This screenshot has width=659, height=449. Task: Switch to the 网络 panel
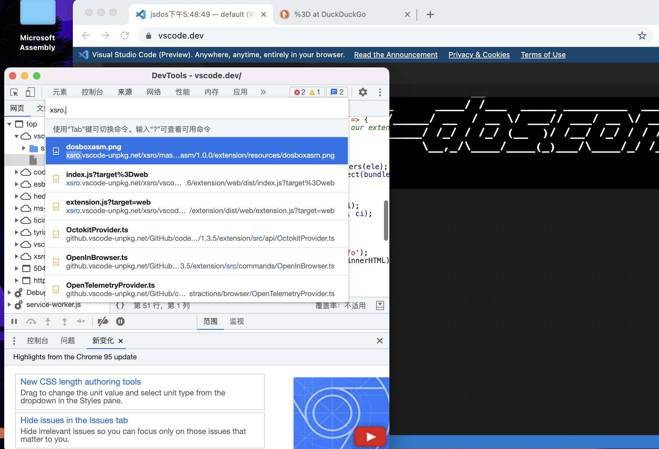tap(154, 92)
